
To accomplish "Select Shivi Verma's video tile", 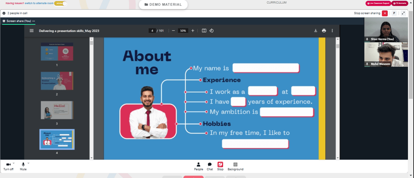I will 386,29.
